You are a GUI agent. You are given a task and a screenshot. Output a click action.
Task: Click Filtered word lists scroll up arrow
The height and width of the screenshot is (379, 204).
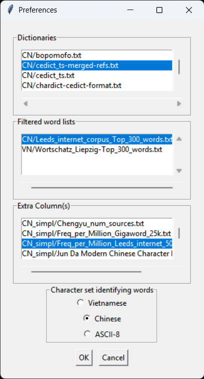179,139
